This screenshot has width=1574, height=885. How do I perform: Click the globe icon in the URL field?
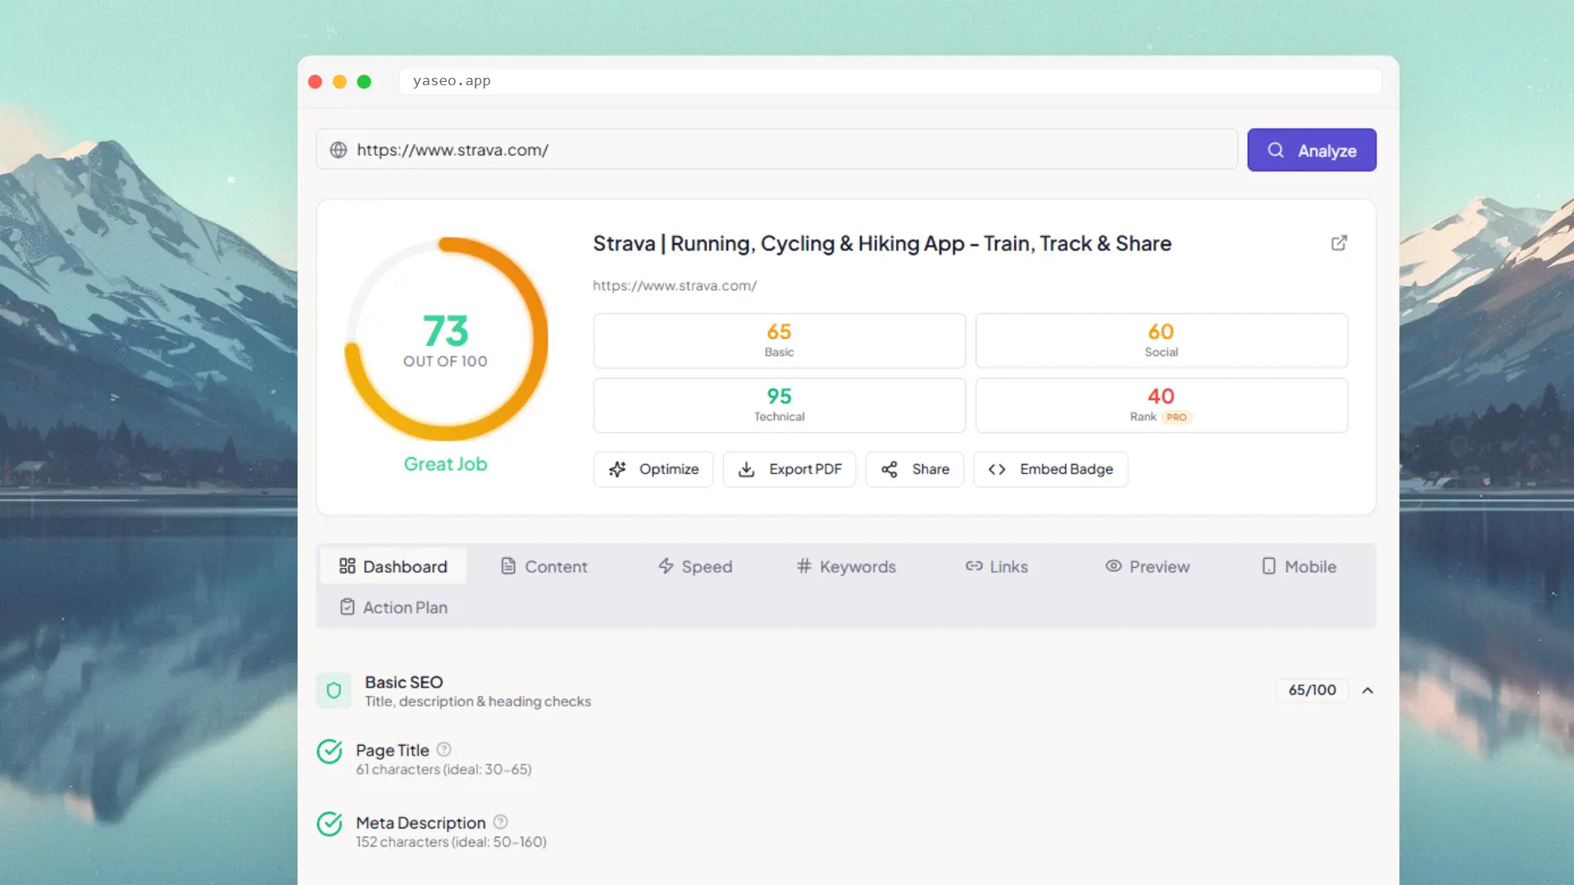[x=339, y=150]
